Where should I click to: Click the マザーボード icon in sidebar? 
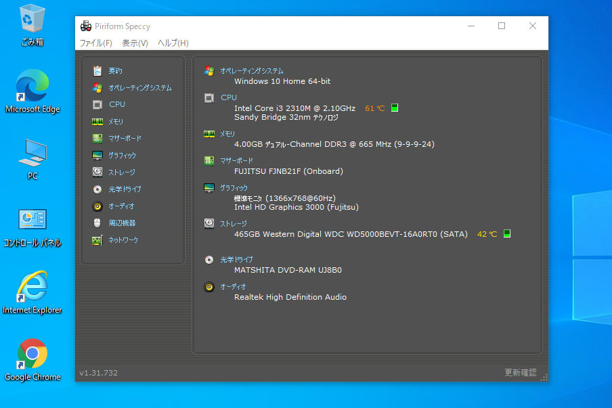(x=97, y=139)
